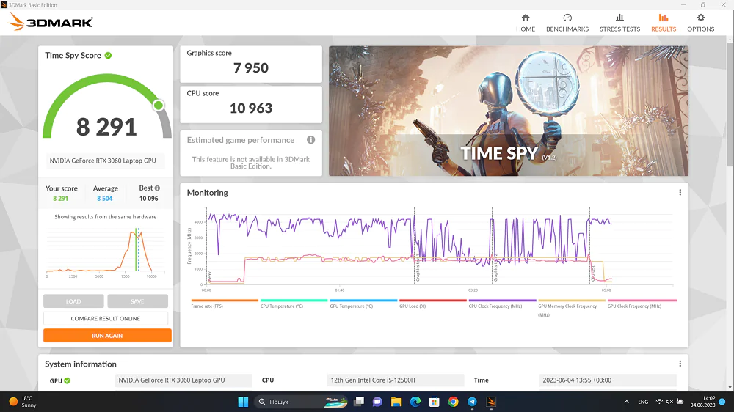Open the clock and date flyout

click(702, 402)
